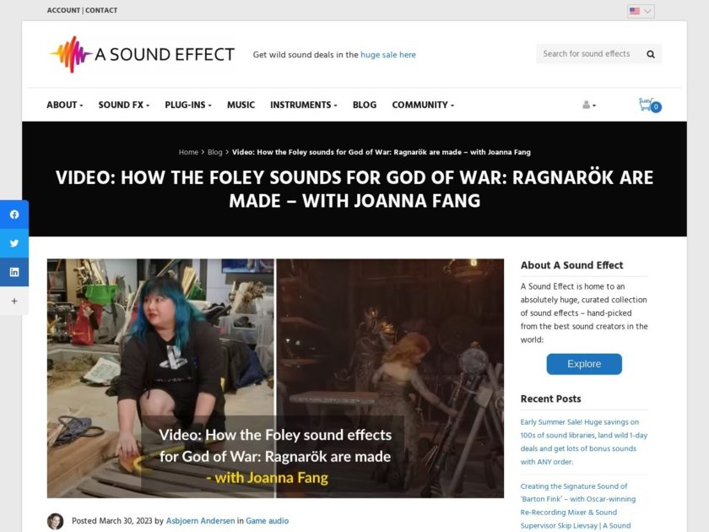Click the search magnifier icon
The height and width of the screenshot is (532, 709).
(x=651, y=54)
